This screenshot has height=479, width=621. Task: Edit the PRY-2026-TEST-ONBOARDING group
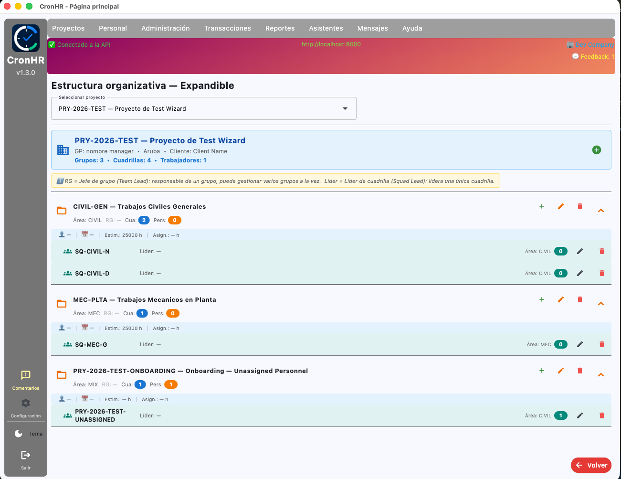click(x=561, y=371)
